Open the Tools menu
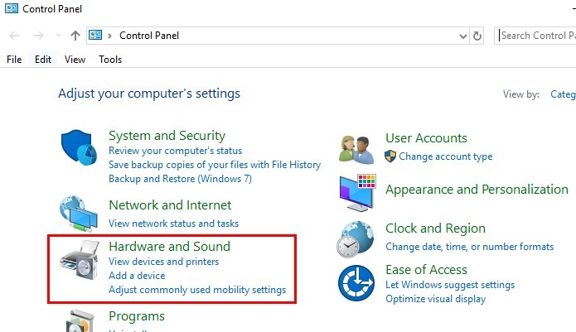This screenshot has width=576, height=332. [110, 60]
